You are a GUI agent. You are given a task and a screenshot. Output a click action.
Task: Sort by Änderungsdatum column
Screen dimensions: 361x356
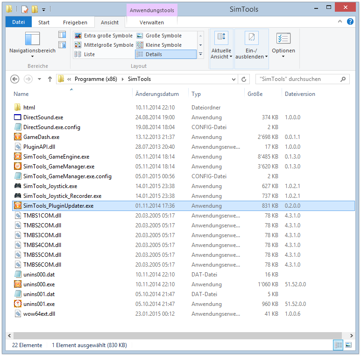[161, 94]
